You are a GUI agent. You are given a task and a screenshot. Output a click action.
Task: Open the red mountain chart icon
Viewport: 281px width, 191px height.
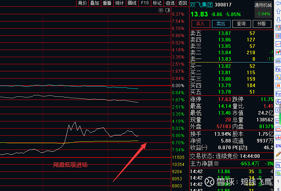(278, 129)
